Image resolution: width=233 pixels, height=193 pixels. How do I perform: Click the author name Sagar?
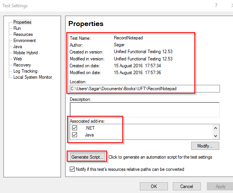(x=119, y=45)
